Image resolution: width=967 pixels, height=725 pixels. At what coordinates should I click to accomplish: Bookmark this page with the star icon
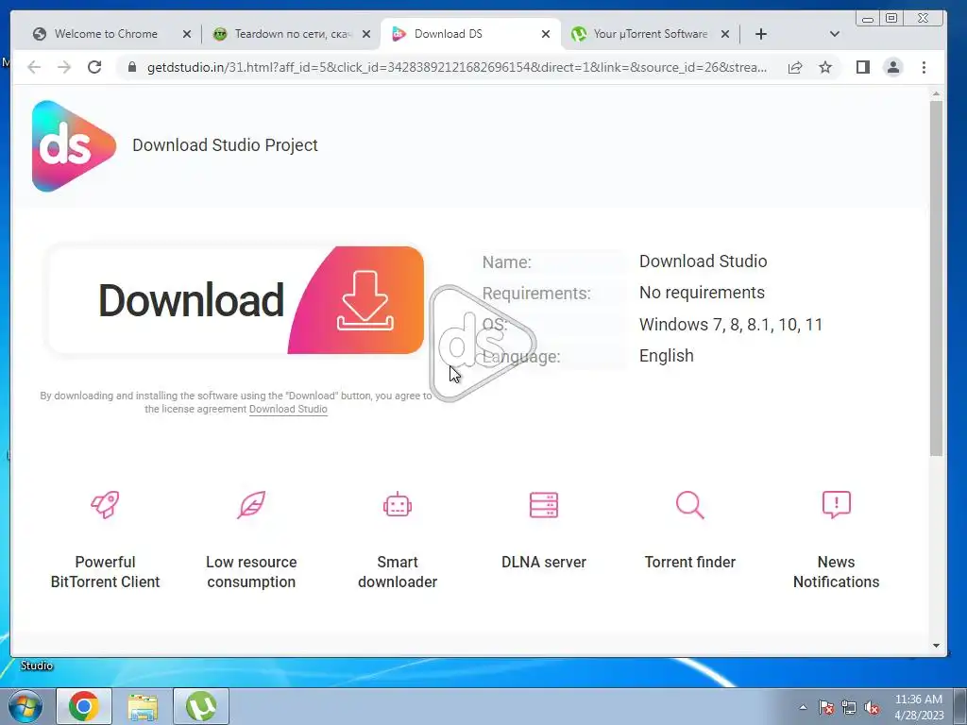tap(825, 67)
